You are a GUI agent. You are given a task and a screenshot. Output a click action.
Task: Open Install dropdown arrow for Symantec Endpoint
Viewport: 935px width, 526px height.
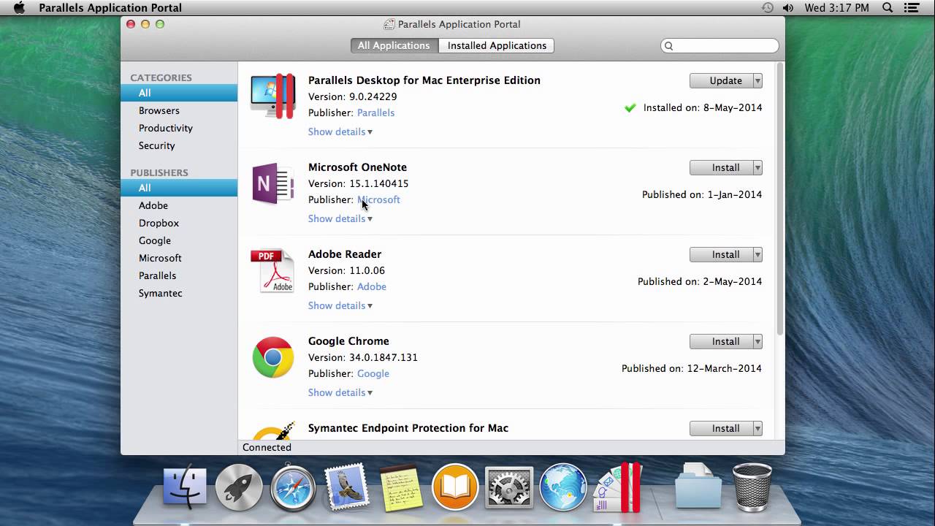(x=757, y=428)
